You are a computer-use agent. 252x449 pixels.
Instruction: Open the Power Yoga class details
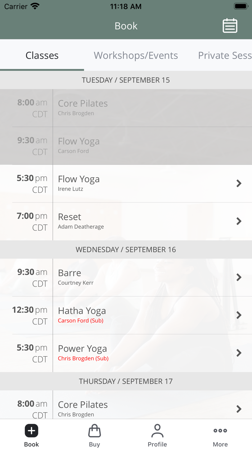click(x=239, y=353)
